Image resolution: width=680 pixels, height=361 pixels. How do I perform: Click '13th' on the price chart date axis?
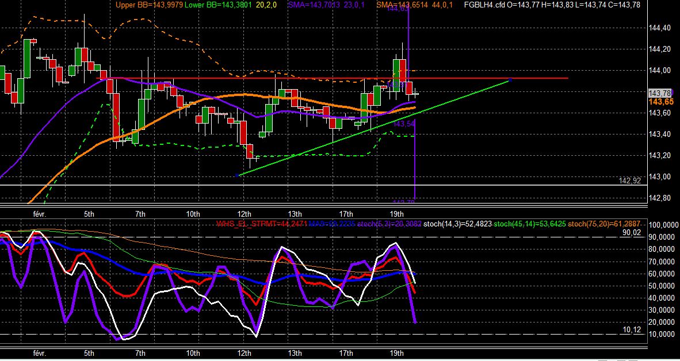coord(295,214)
